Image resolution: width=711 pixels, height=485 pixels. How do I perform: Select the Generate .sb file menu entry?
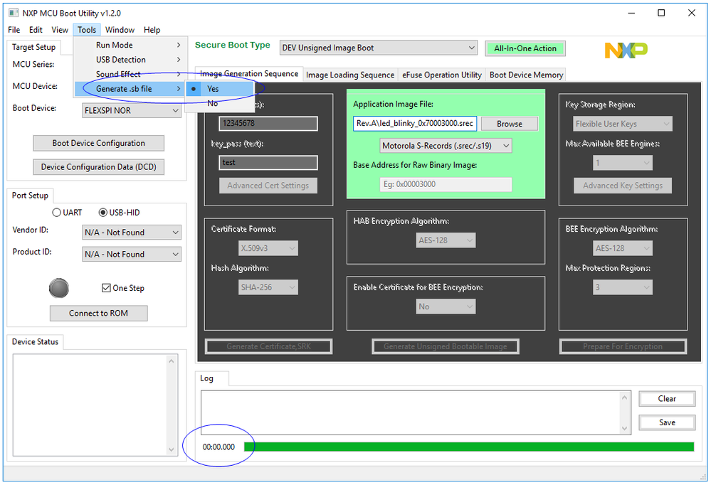click(x=130, y=89)
